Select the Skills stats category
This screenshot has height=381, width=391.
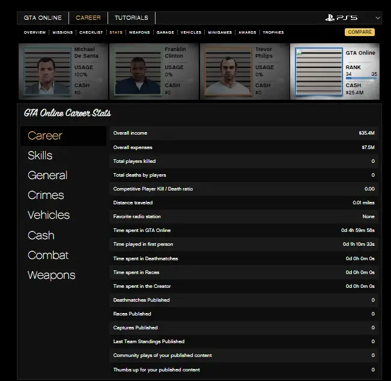click(x=40, y=156)
